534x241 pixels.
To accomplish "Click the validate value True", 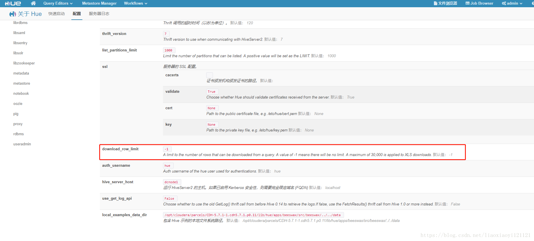I will (x=212, y=92).
